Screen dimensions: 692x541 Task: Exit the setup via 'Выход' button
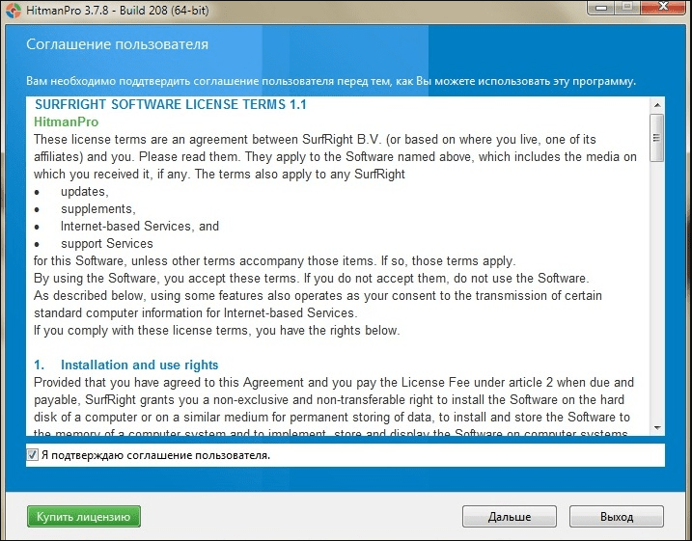616,517
